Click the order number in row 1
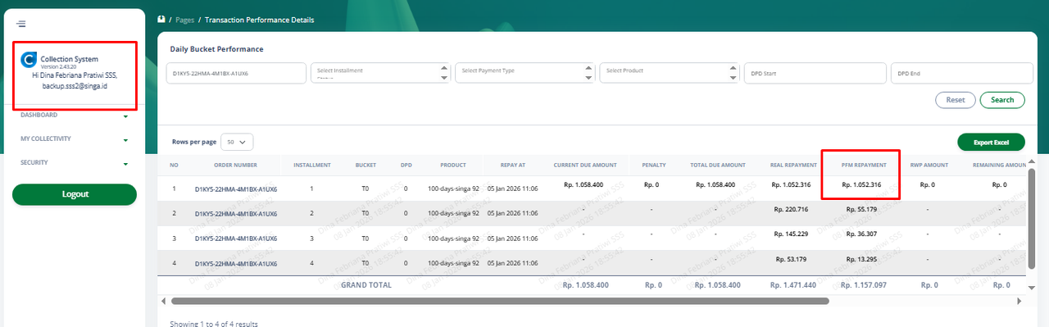 [235, 189]
